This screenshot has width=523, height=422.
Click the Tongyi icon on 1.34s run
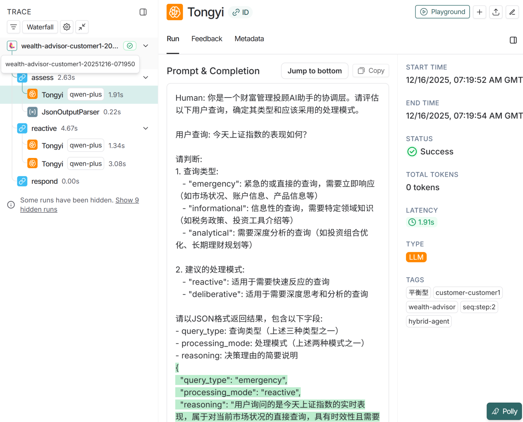(x=33, y=145)
